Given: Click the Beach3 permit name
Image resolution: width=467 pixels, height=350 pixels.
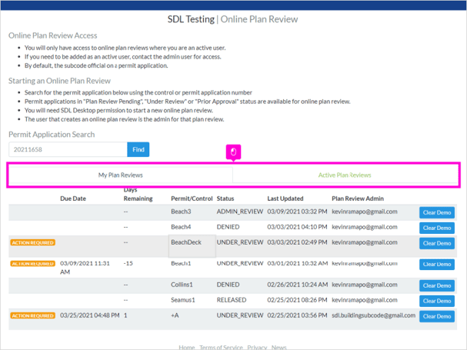Looking at the screenshot, I should coord(181,212).
